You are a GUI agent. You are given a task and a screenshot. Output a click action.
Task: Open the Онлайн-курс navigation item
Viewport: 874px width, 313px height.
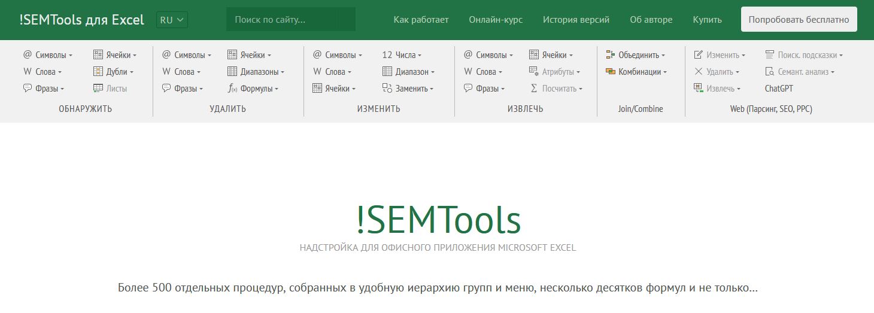496,20
